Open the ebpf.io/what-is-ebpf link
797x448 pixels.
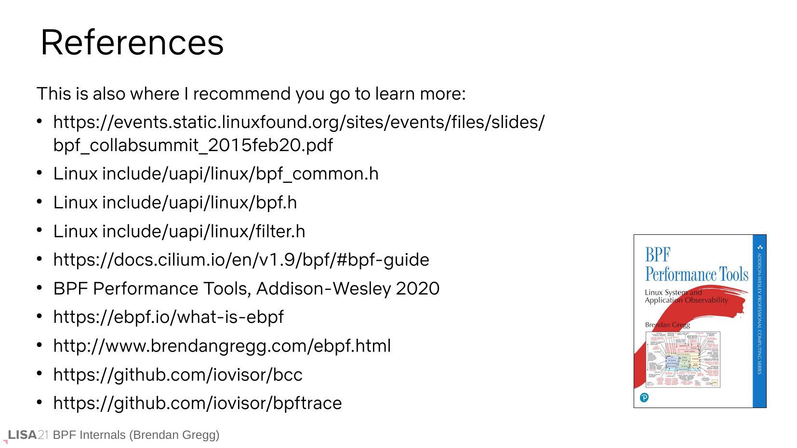pyautogui.click(x=168, y=317)
